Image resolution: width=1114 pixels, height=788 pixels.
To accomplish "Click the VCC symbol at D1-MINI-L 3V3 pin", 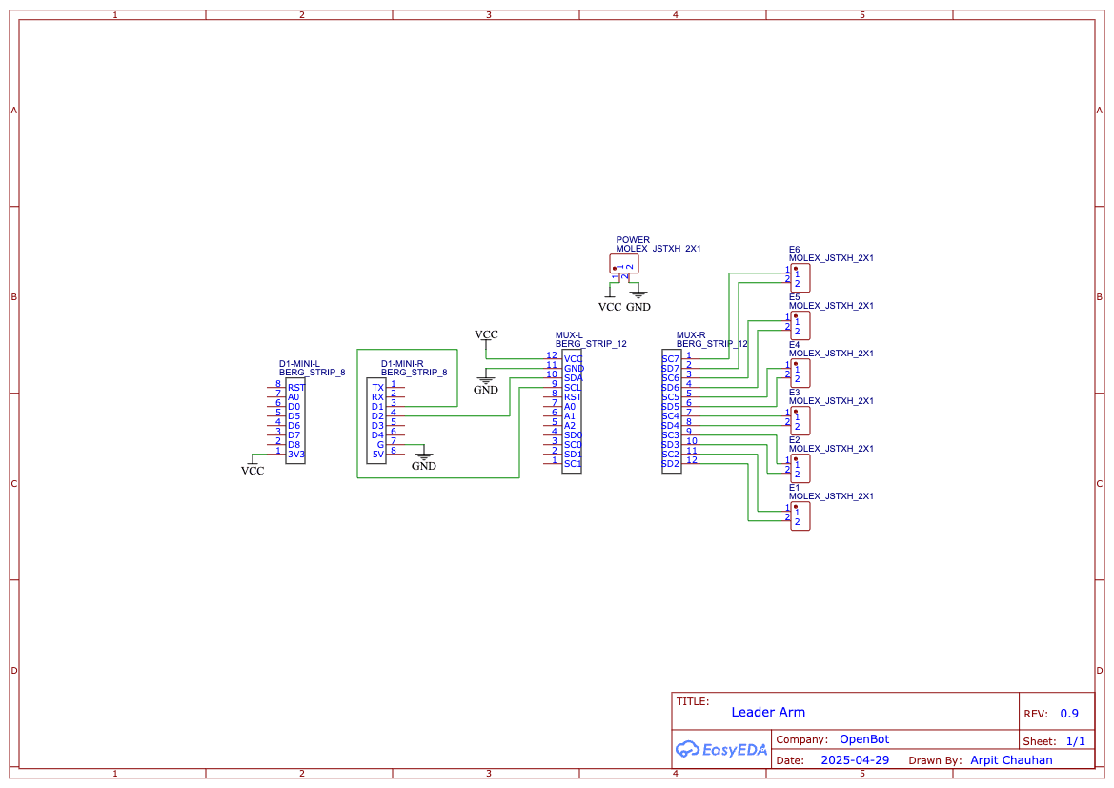I will [x=253, y=465].
